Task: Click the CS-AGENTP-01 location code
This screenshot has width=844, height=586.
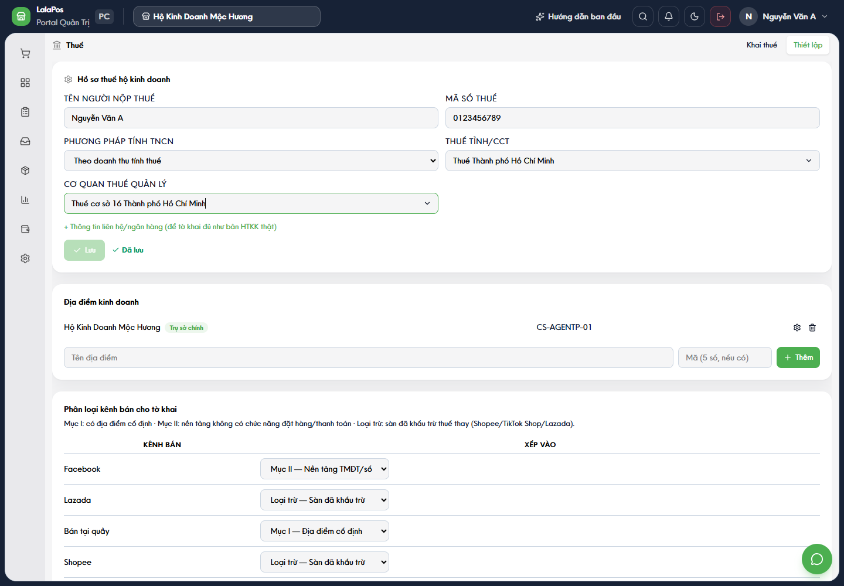Action: tap(564, 327)
